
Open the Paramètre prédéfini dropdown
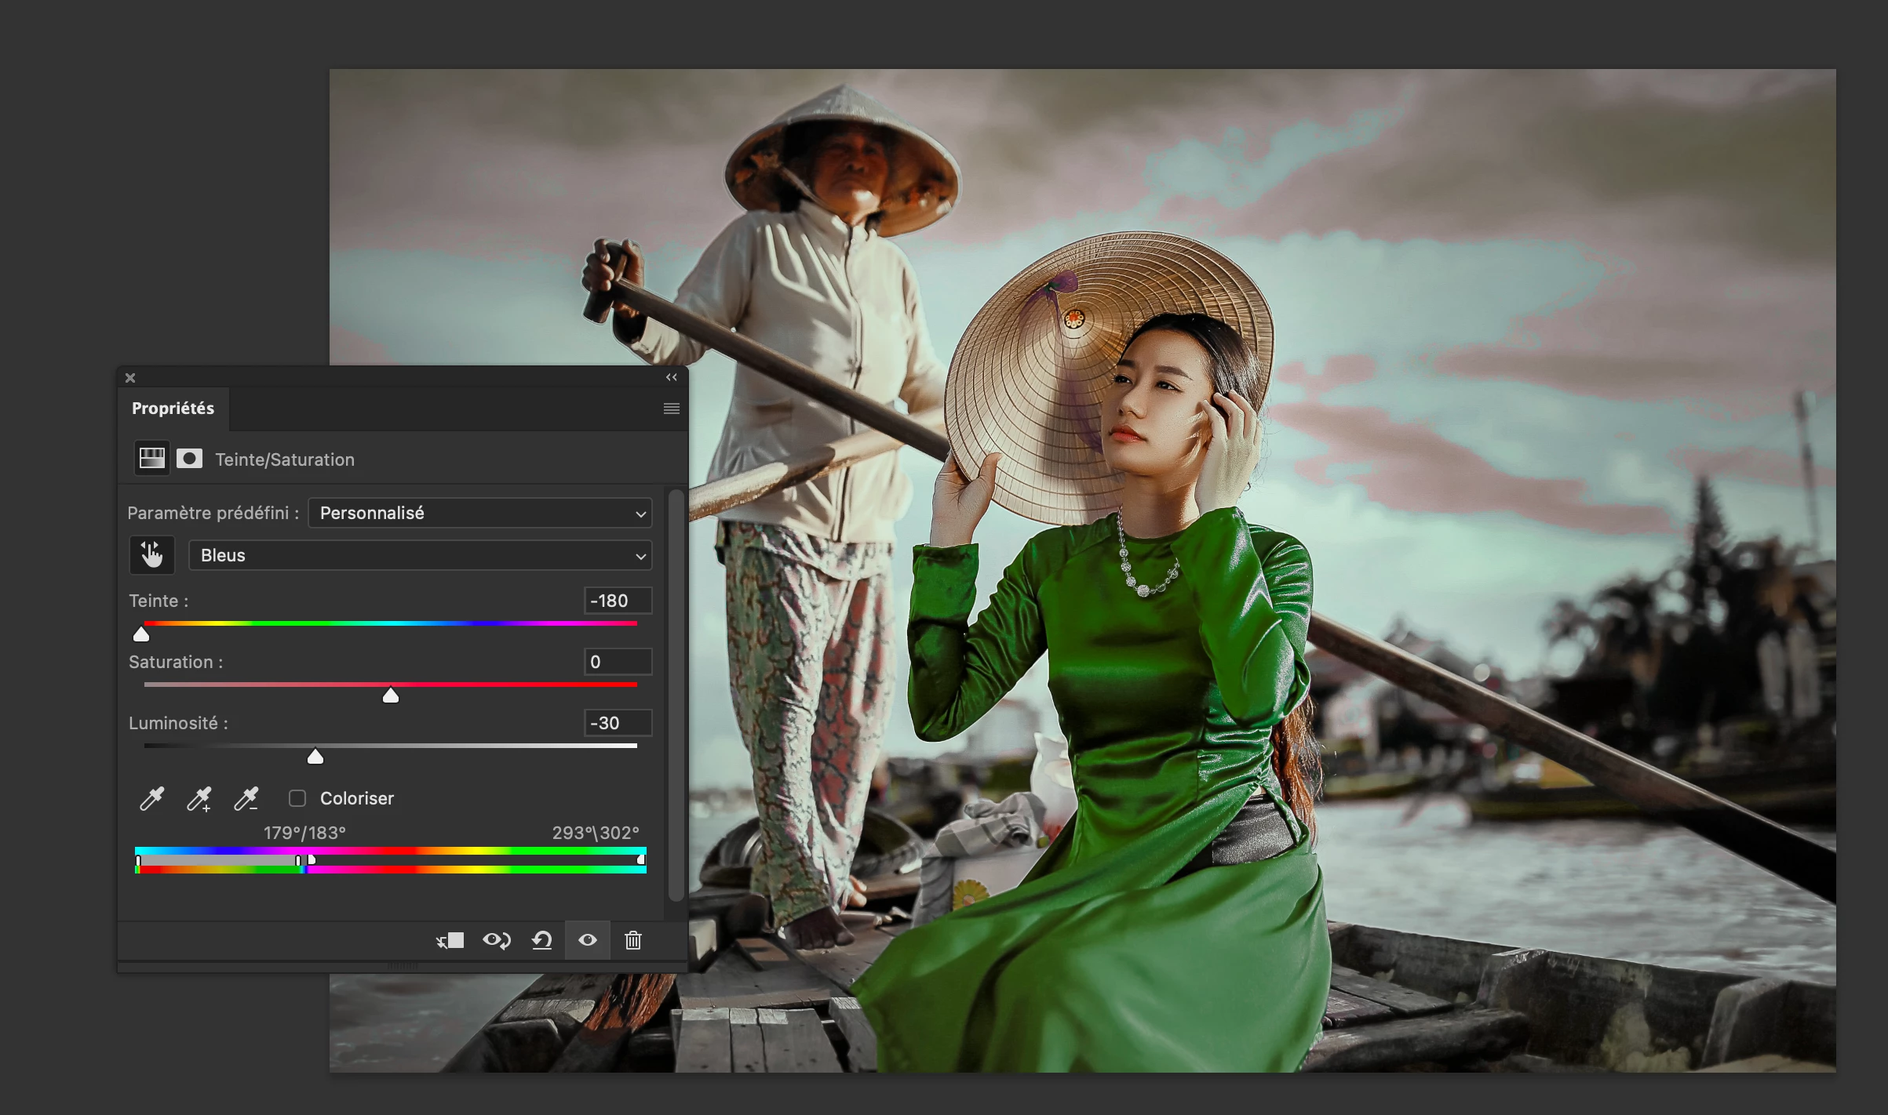479,514
